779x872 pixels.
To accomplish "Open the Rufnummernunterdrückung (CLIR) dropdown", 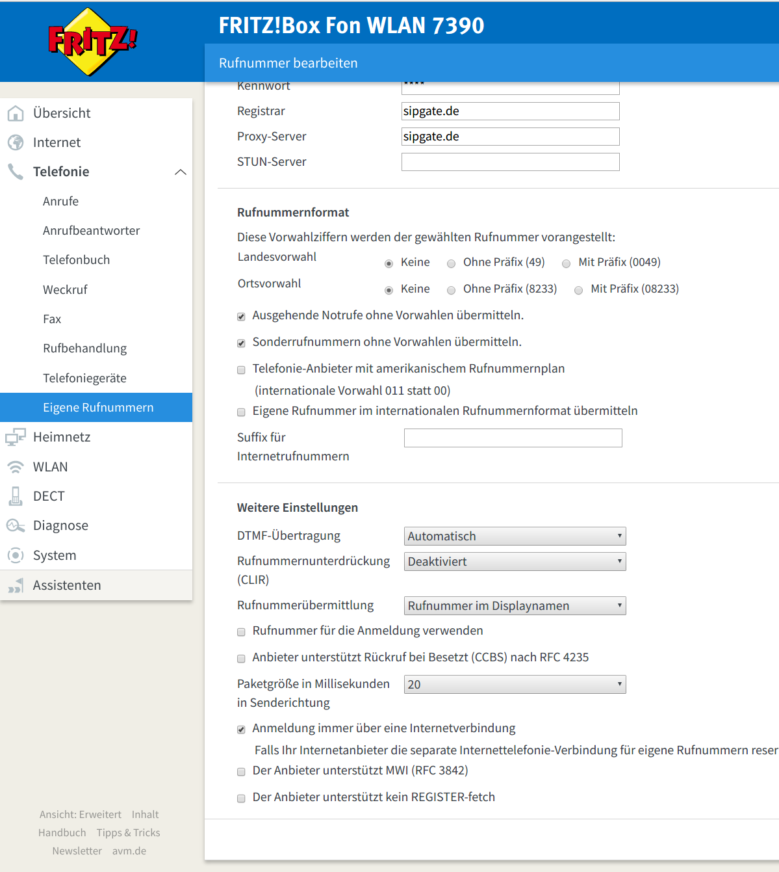I will 515,561.
